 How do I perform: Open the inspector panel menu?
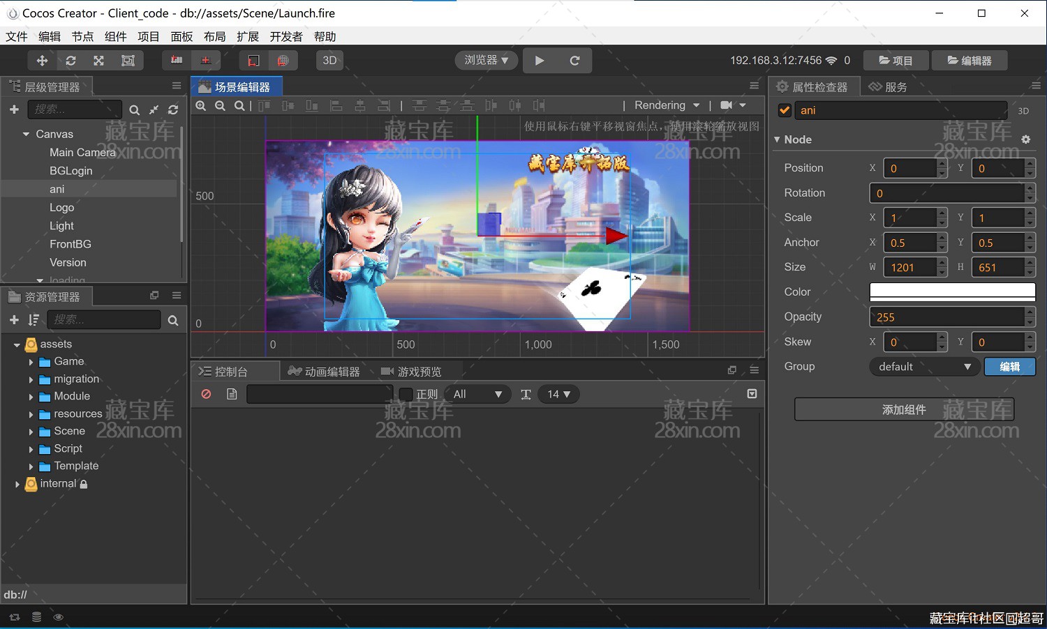[x=1036, y=86]
